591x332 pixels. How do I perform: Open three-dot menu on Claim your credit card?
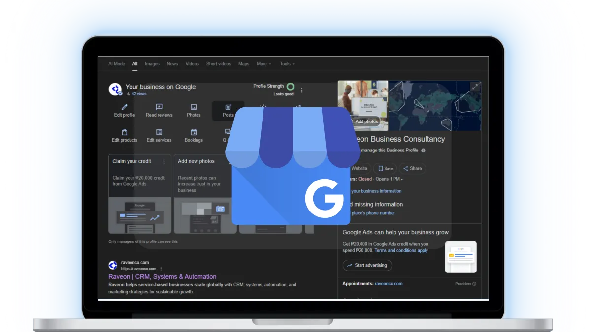(x=164, y=161)
